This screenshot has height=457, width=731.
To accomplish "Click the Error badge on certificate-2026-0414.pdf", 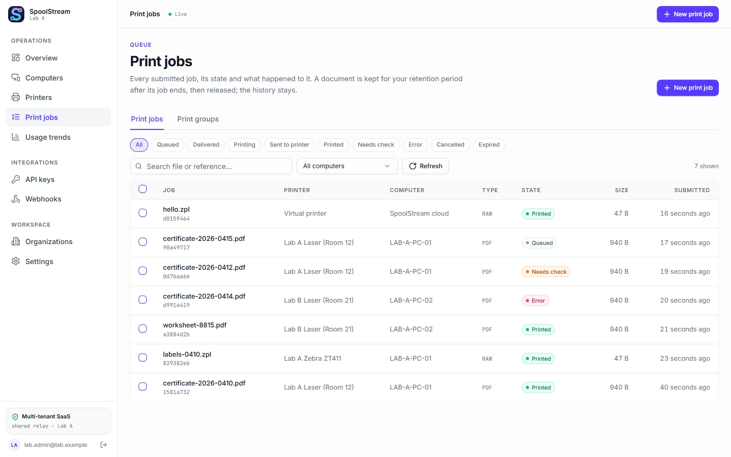I will point(535,301).
